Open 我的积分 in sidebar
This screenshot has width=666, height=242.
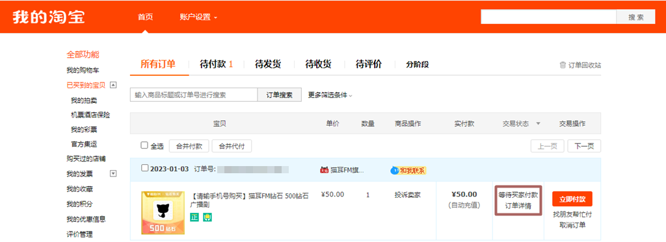79,204
